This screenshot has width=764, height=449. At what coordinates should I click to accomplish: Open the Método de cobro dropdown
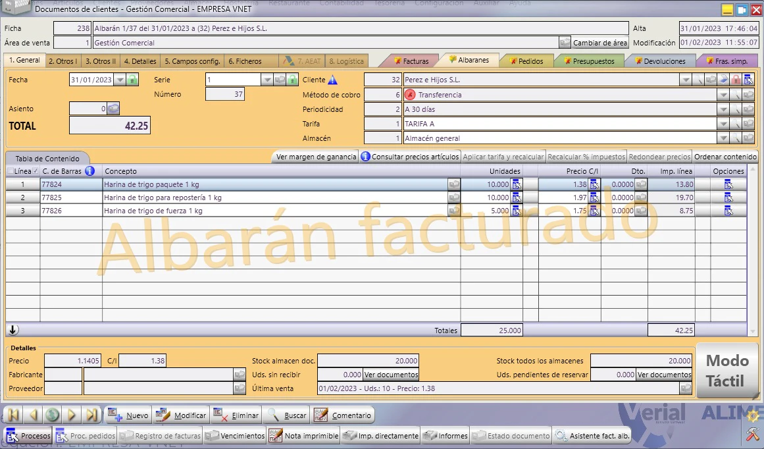723,95
